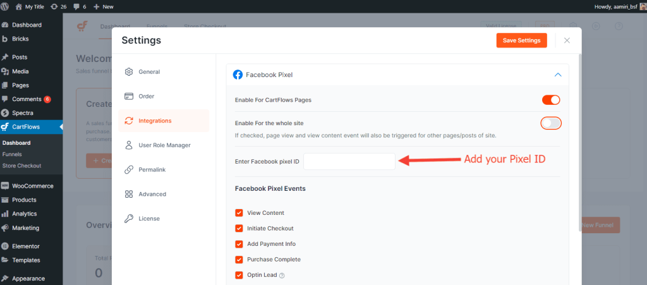The image size is (647, 285).
Task: Turn on Enable For the whole site
Action: [x=551, y=123]
